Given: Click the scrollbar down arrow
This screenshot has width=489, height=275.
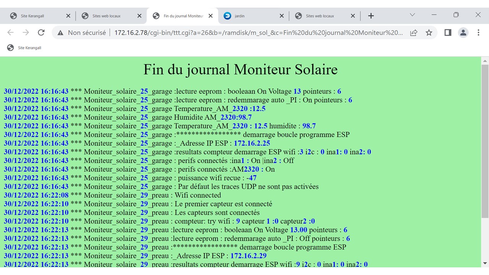Looking at the screenshot, I should pyautogui.click(x=485, y=263).
